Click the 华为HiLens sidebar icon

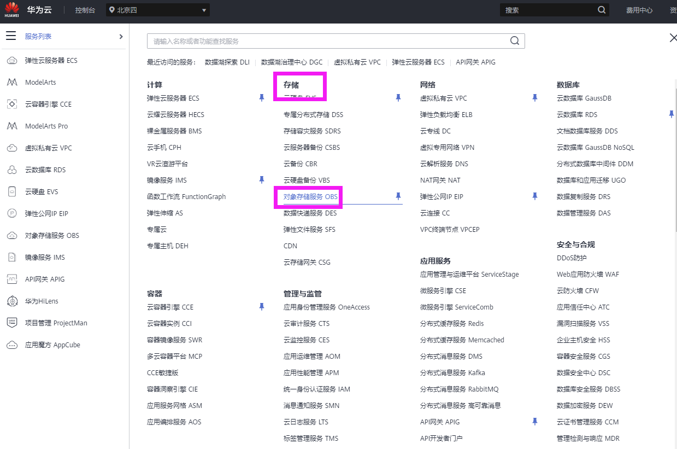pos(12,301)
